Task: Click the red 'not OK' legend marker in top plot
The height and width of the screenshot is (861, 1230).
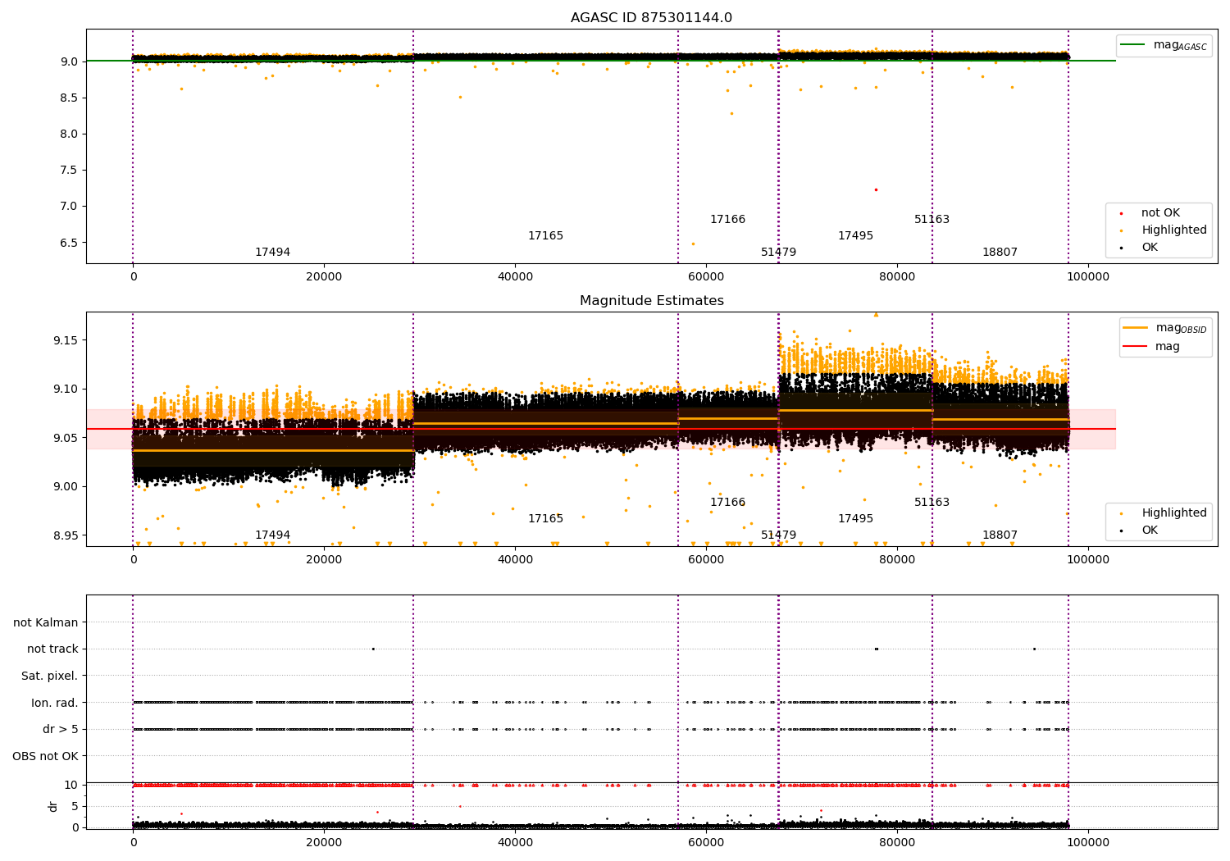Action: pyautogui.click(x=1121, y=213)
